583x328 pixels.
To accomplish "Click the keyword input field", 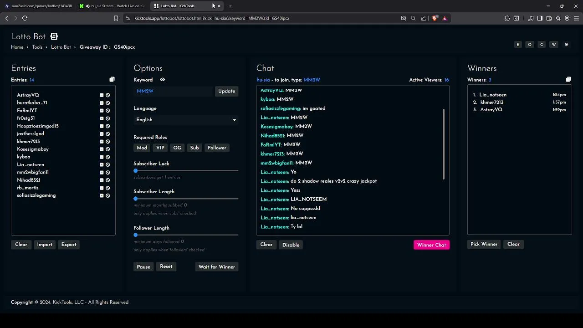I will tap(174, 91).
